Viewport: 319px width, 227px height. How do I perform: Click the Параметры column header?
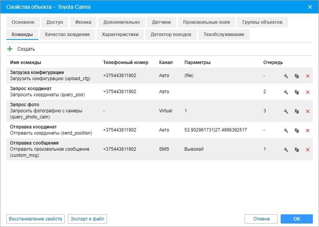coord(197,63)
